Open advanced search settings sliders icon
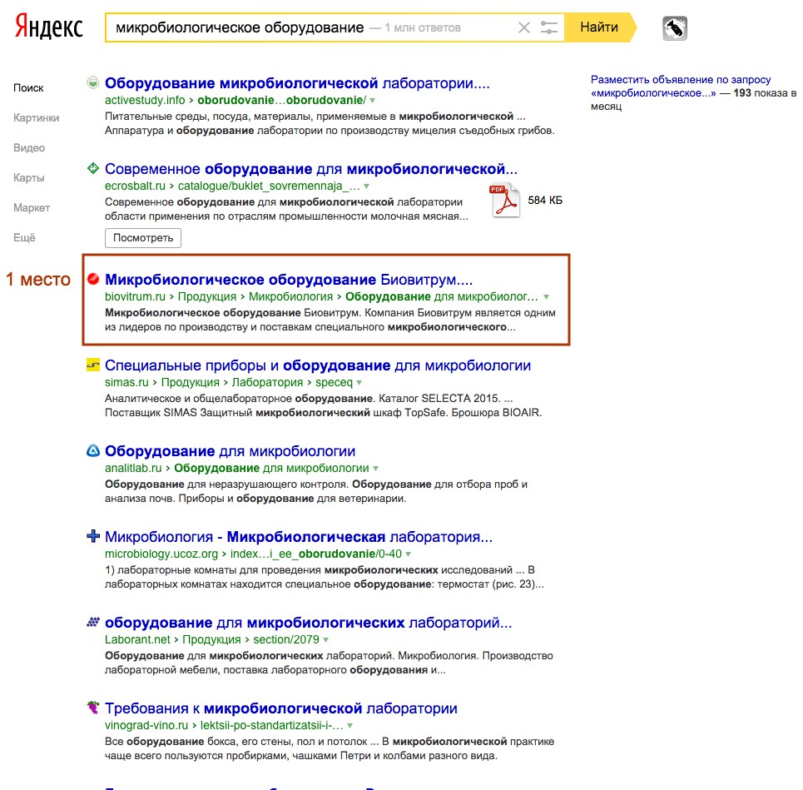The image size is (803, 790). [548, 27]
